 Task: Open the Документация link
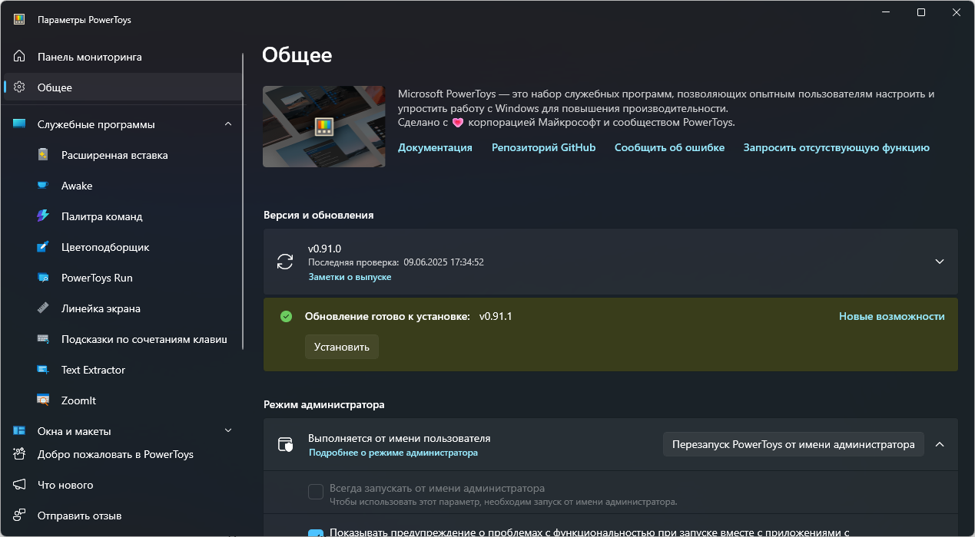click(435, 148)
